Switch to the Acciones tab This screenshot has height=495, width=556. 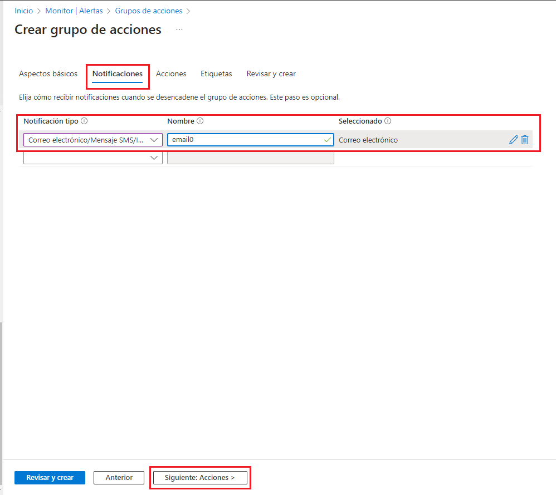(171, 73)
